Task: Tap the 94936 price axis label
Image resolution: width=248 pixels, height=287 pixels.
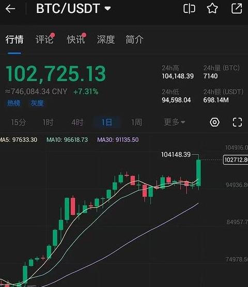Action: (237, 185)
